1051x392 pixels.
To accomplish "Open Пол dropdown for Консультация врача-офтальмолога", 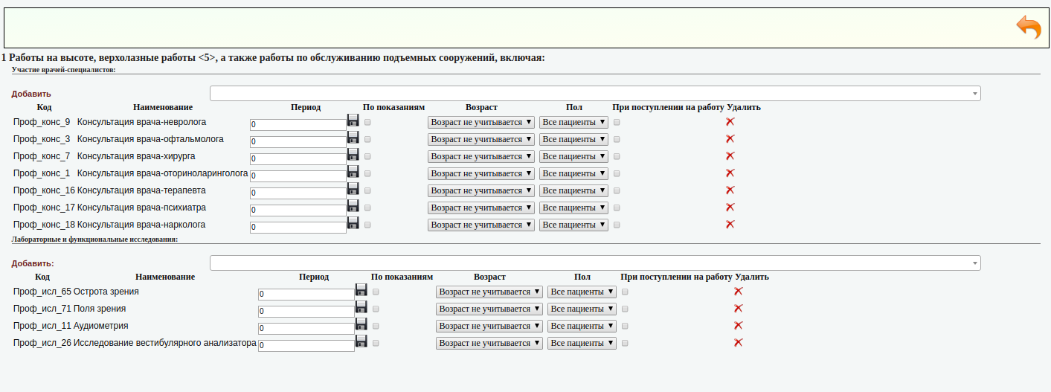I will click(x=573, y=139).
